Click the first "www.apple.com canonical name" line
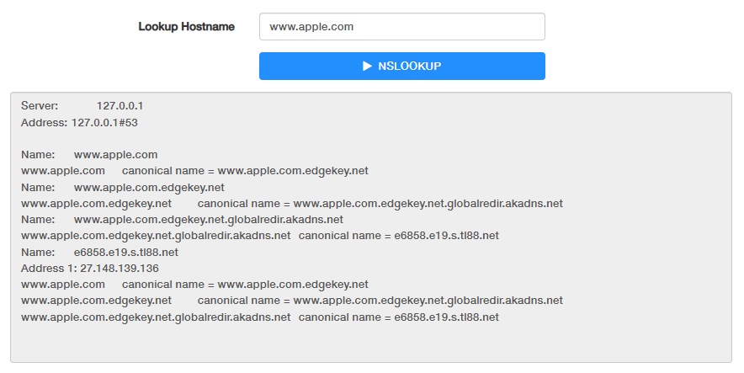Image resolution: width=744 pixels, height=373 pixels. click(x=194, y=171)
